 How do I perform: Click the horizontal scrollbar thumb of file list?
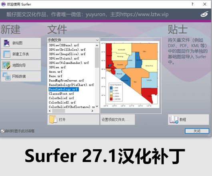pos(58,111)
